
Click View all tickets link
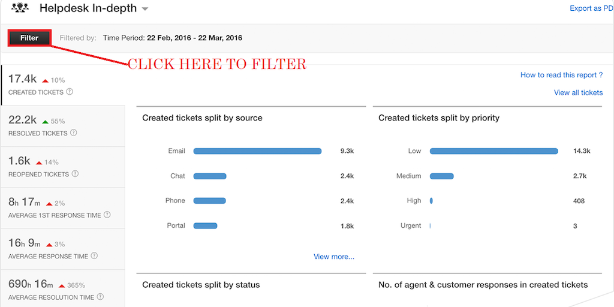tap(579, 93)
